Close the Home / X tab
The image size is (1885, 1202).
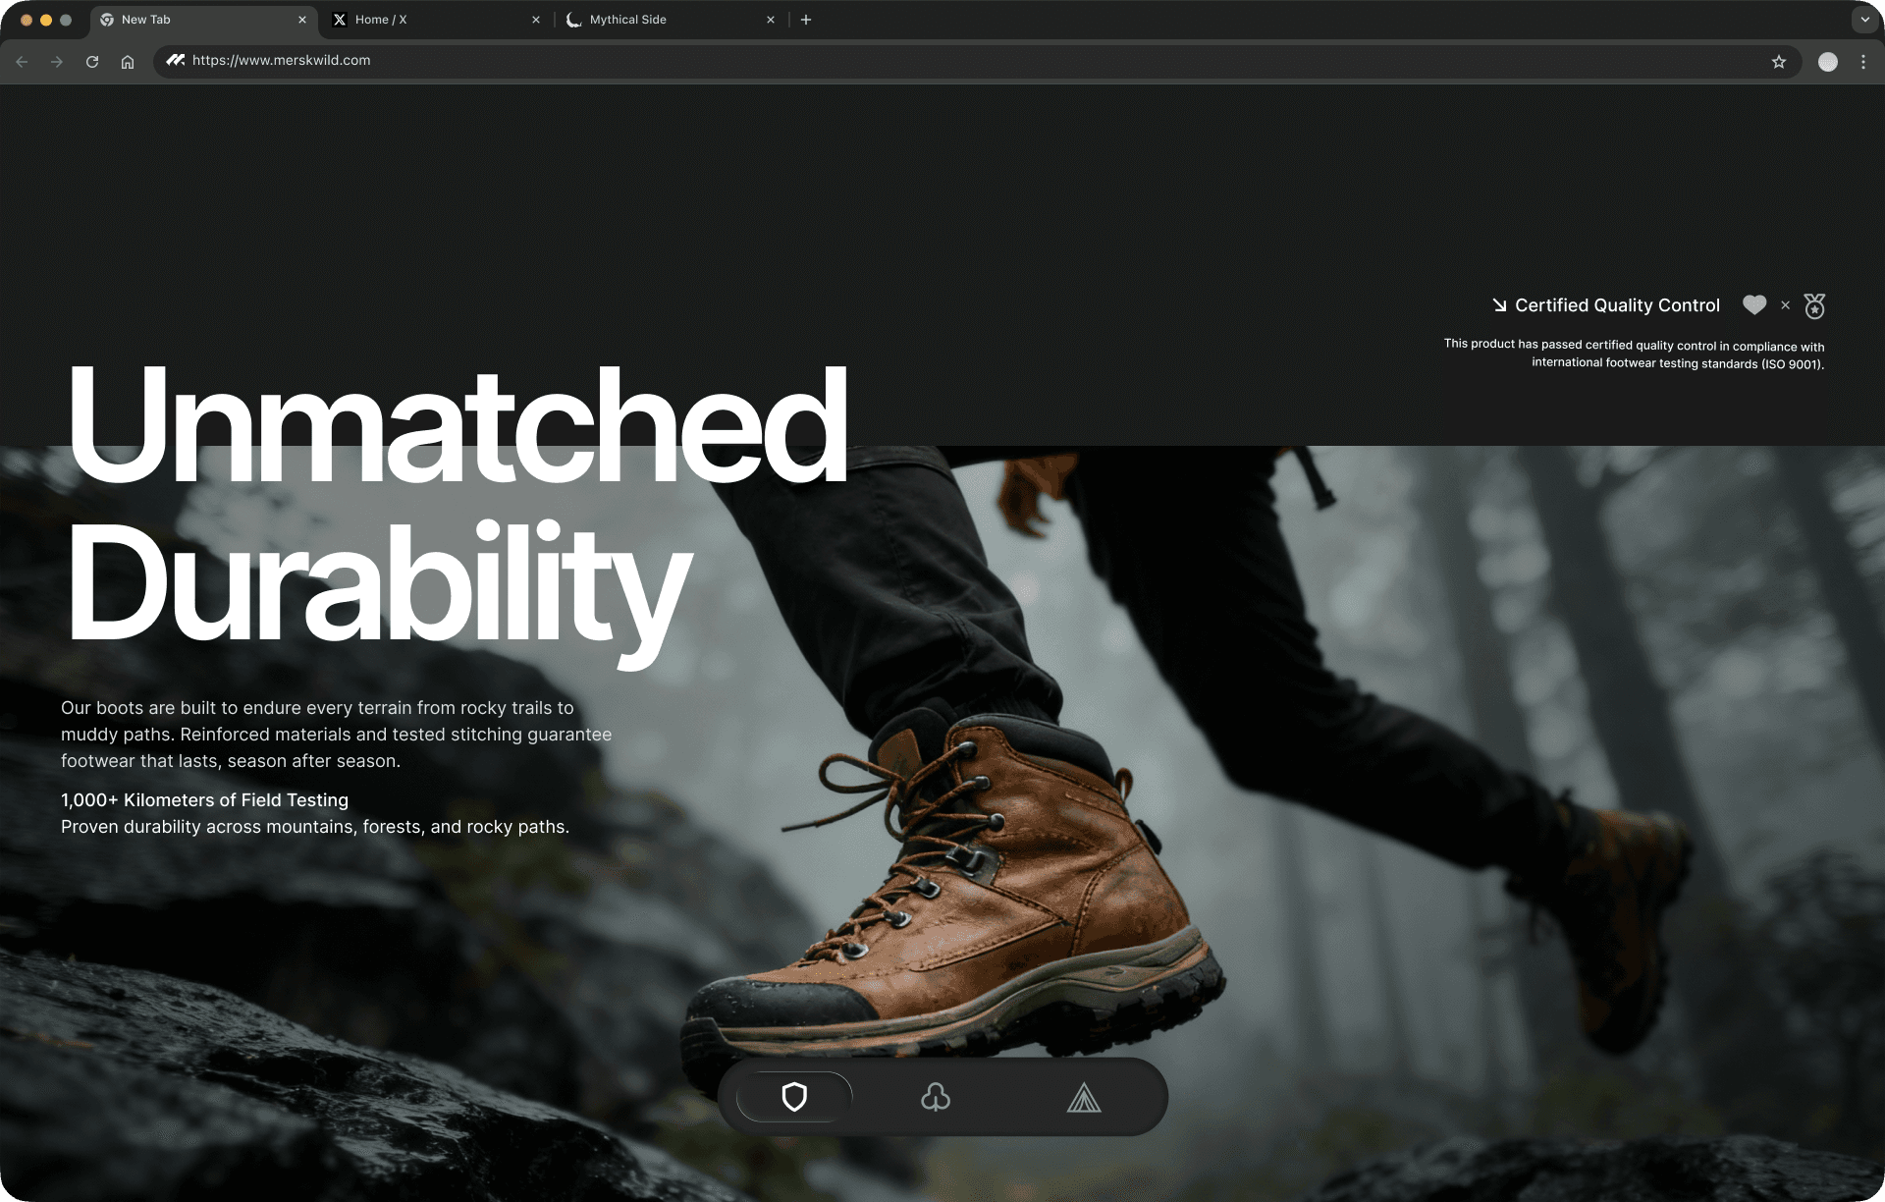click(536, 20)
